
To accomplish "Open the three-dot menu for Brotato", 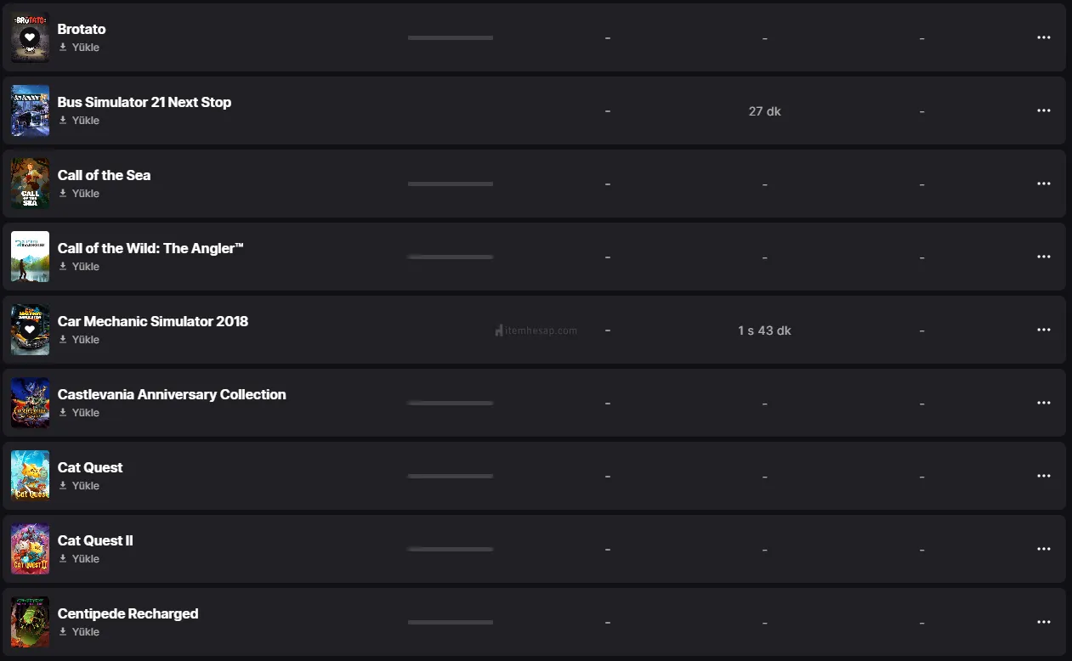I will click(1044, 37).
